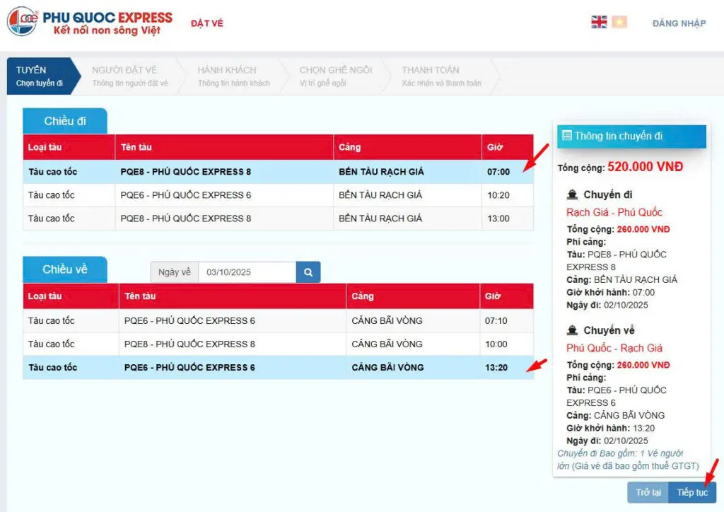
Task: Click CẢNG BÃI VÒNG in the 07:10 row
Action: point(387,320)
